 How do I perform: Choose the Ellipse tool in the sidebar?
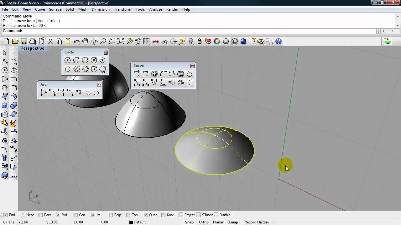point(13,70)
